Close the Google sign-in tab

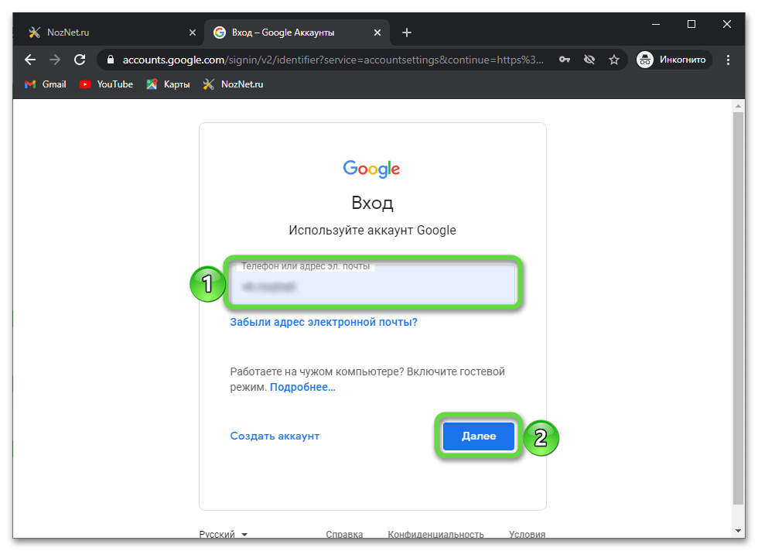377,33
